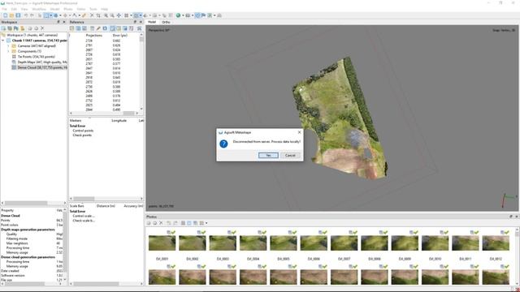Viewport: 520px width, 292px height.
Task: Click the Projections column header
Action: pos(94,35)
